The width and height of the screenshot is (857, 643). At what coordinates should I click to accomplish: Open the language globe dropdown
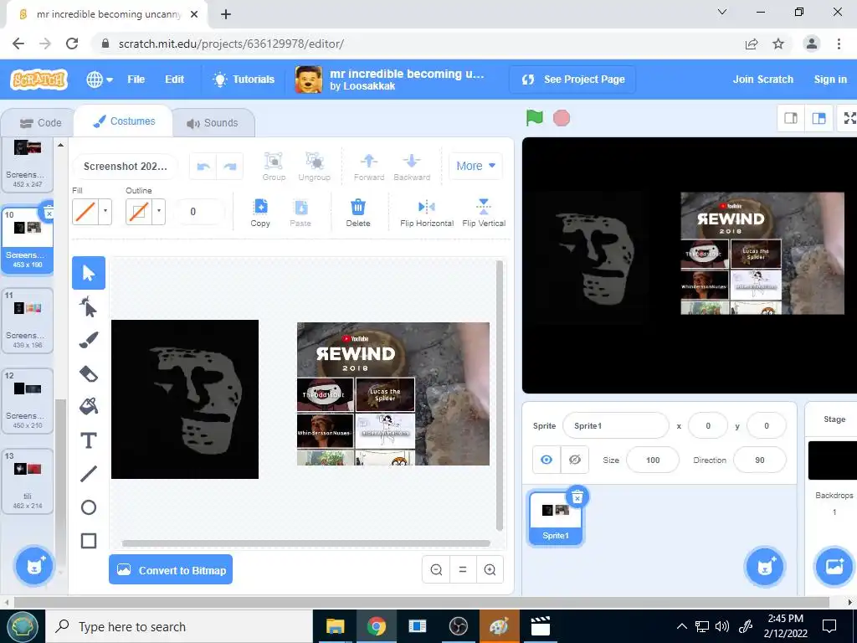100,80
